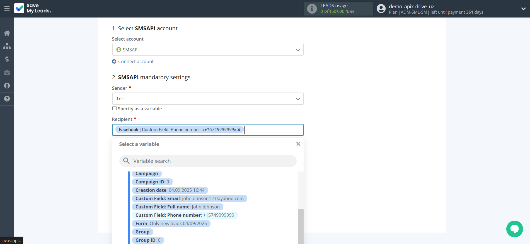Open the profile icon in sidebar
Viewport: 530px width, 244px height.
pyautogui.click(x=7, y=86)
